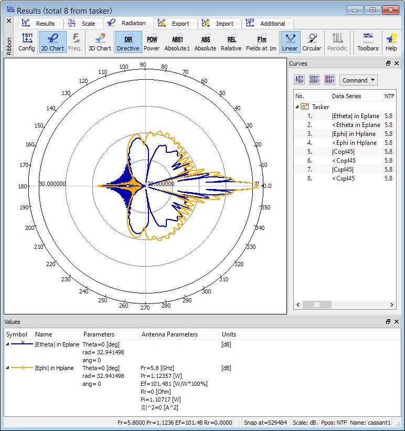Switch to Circular polarization mode
The height and width of the screenshot is (431, 405).
click(x=312, y=42)
